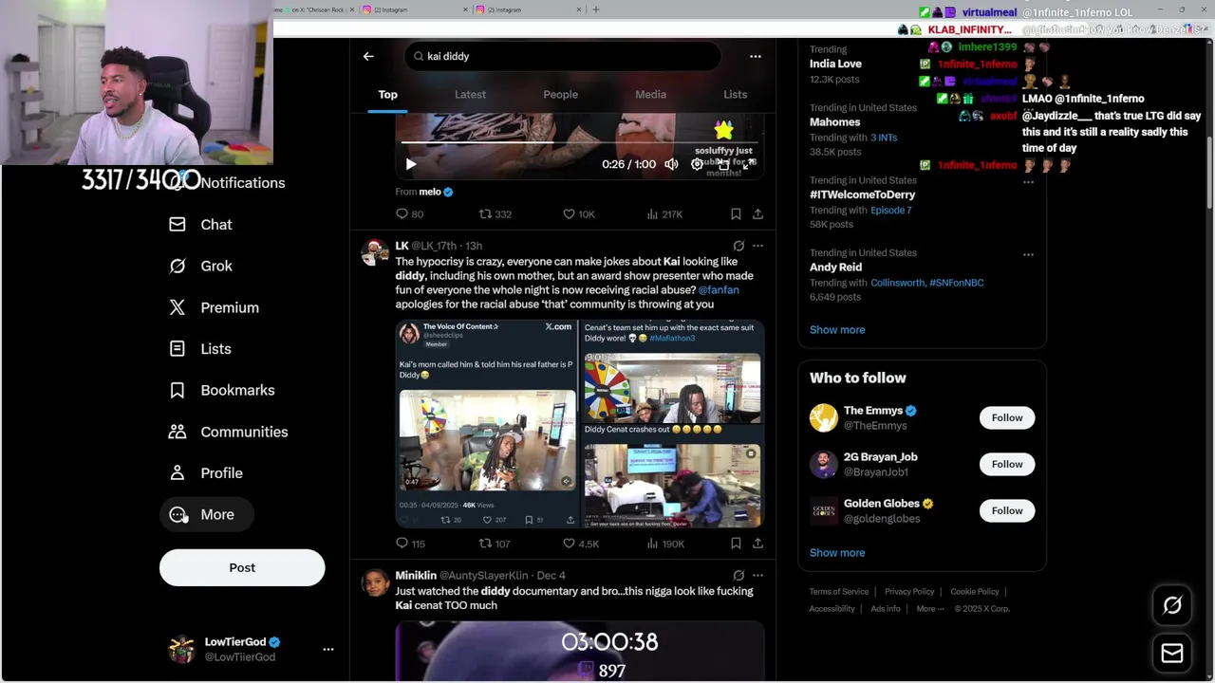Open first image in LK post
Image resolution: width=1215 pixels, height=683 pixels.
pyautogui.click(x=486, y=423)
